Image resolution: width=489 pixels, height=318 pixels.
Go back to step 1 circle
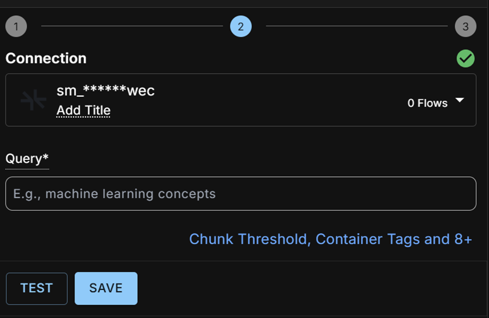pyautogui.click(x=16, y=26)
